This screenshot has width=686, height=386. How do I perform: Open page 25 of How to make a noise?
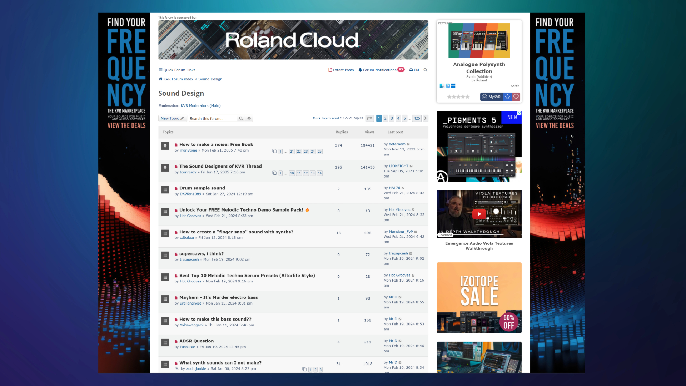(x=320, y=152)
